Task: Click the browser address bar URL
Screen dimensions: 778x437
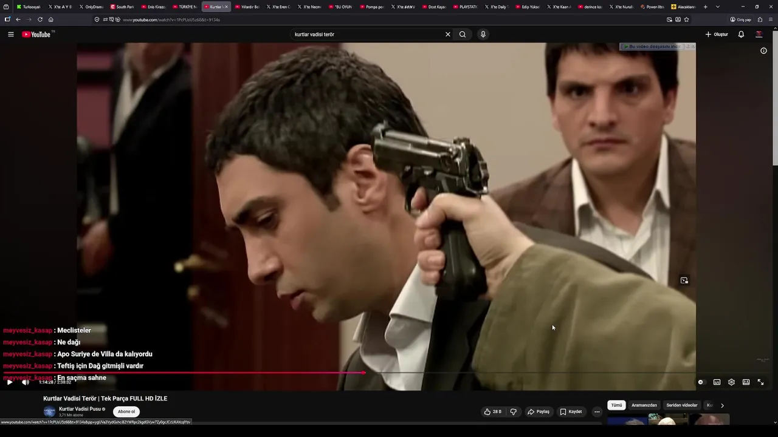Action: pyautogui.click(x=171, y=19)
